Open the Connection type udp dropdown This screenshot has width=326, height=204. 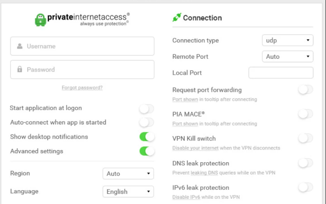pos(287,40)
